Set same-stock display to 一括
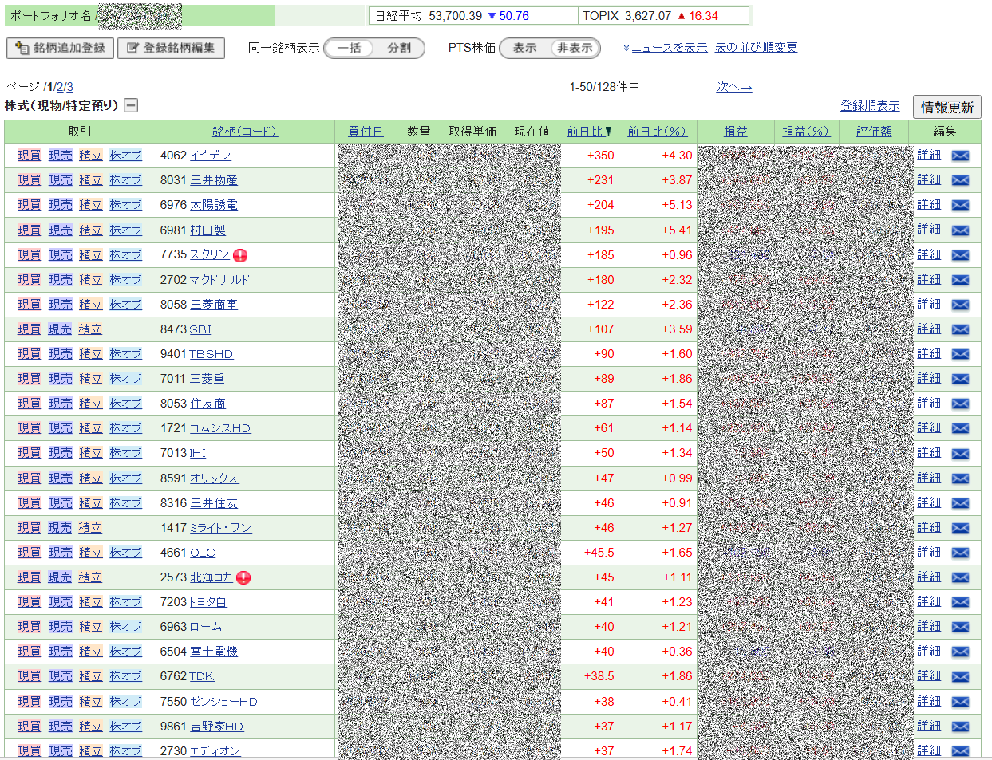The image size is (992, 760). coord(350,48)
